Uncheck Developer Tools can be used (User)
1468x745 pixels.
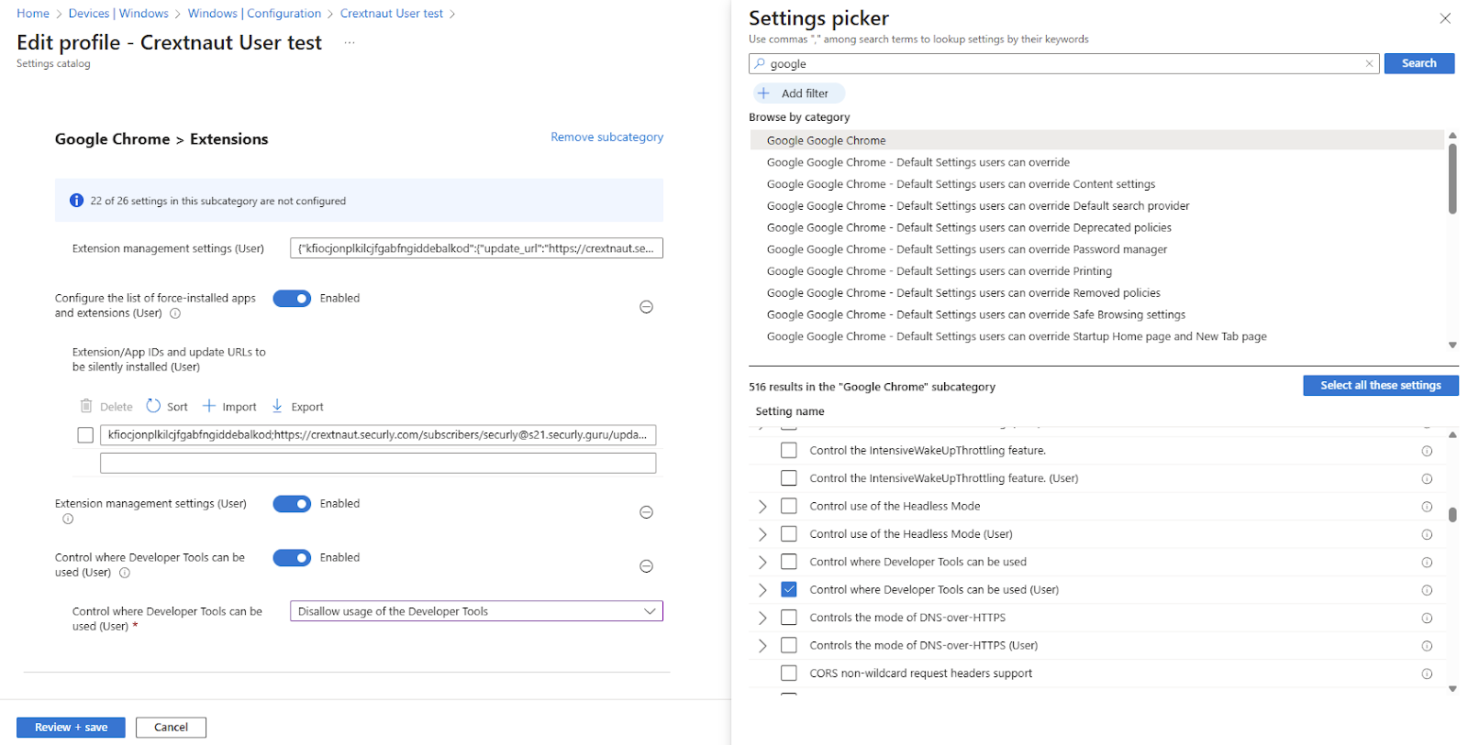788,589
